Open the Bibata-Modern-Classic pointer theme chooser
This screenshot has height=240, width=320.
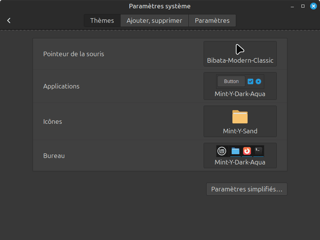tap(240, 54)
